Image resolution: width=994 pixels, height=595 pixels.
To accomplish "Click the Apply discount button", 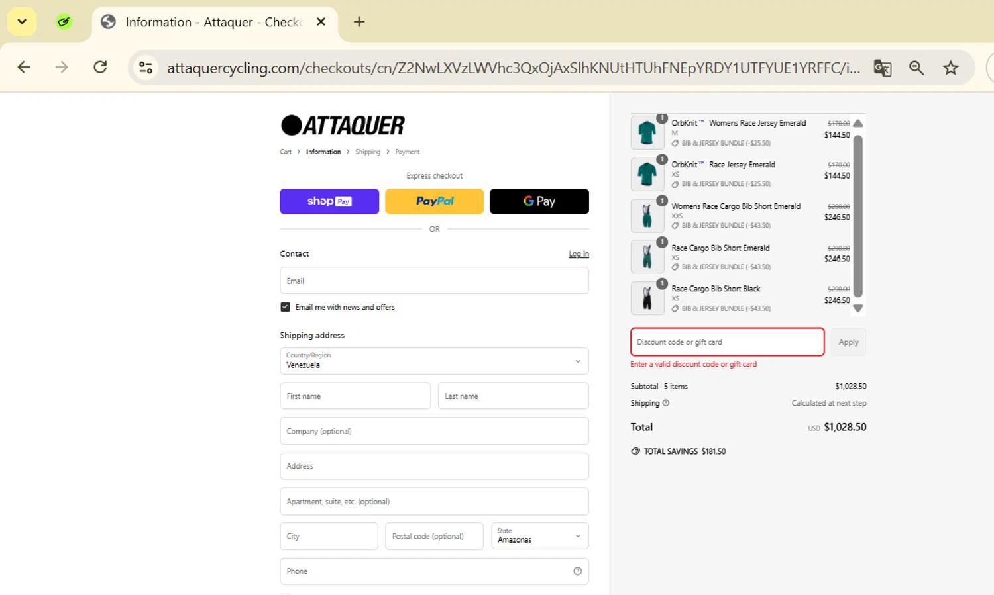I will [x=848, y=342].
